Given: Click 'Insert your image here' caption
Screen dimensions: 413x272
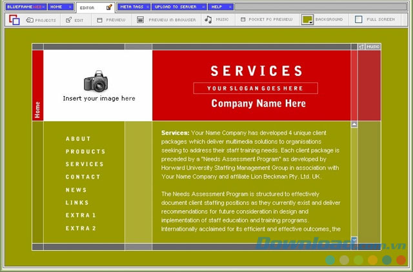Looking at the screenshot, I should 99,99.
